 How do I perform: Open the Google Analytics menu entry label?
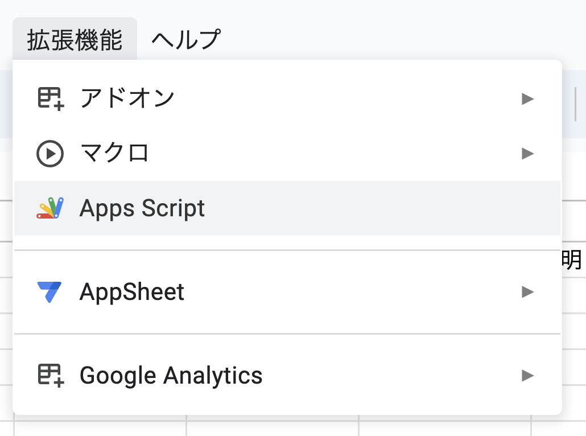(x=171, y=375)
